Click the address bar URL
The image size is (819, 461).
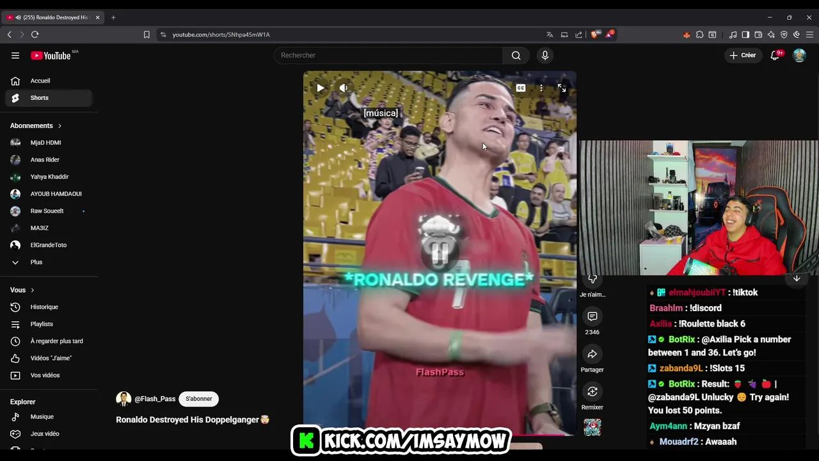[x=221, y=35]
